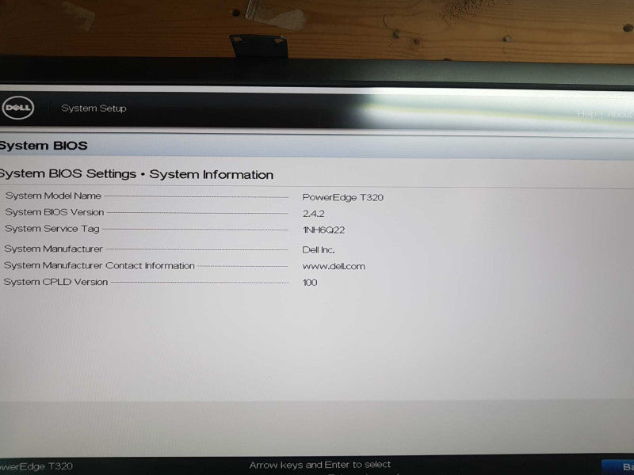Open the Help link in header
This screenshot has width=634, height=475.
[586, 114]
